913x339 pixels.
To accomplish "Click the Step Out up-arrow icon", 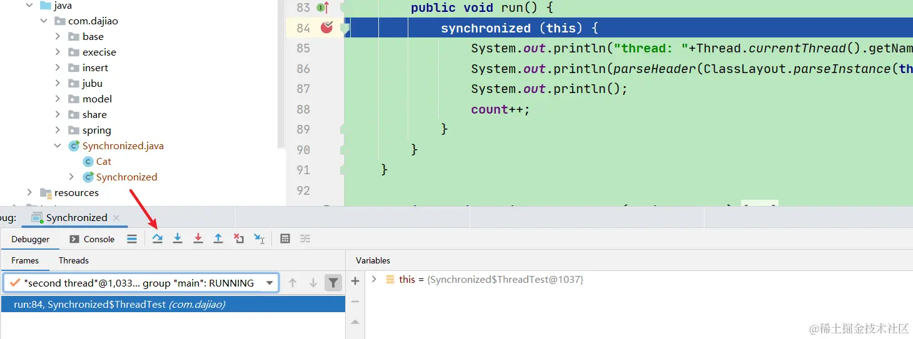I will pyautogui.click(x=218, y=238).
